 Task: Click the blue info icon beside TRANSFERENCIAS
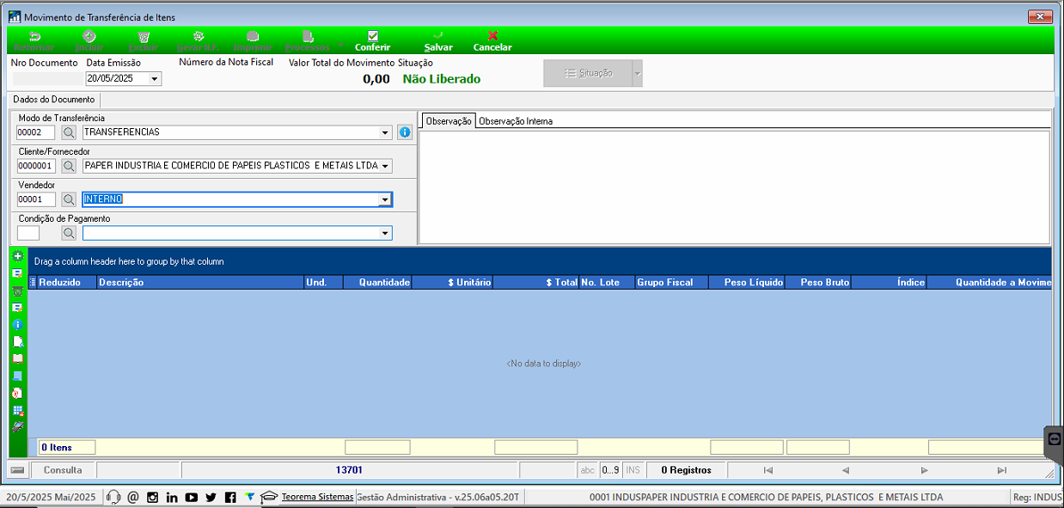[x=405, y=132]
